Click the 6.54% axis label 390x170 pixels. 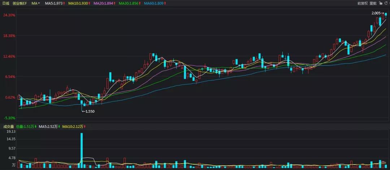click(10, 77)
